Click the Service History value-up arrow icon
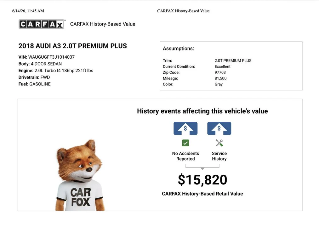The image size is (319, 227). click(x=219, y=128)
